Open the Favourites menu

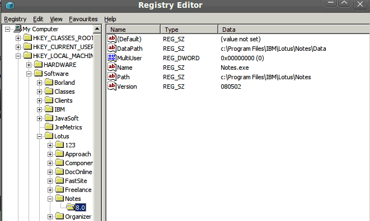coord(83,19)
